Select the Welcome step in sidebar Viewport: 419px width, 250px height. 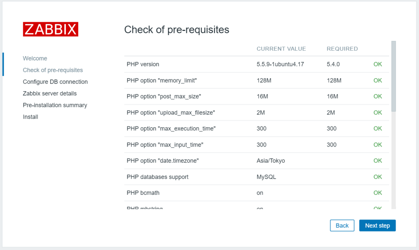[35, 59]
